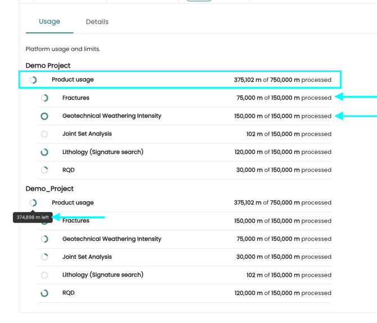Viewport: 377px width, 323px height.
Task: Click Demo_Project RQD '120,000 m' value
Action: coord(248,293)
